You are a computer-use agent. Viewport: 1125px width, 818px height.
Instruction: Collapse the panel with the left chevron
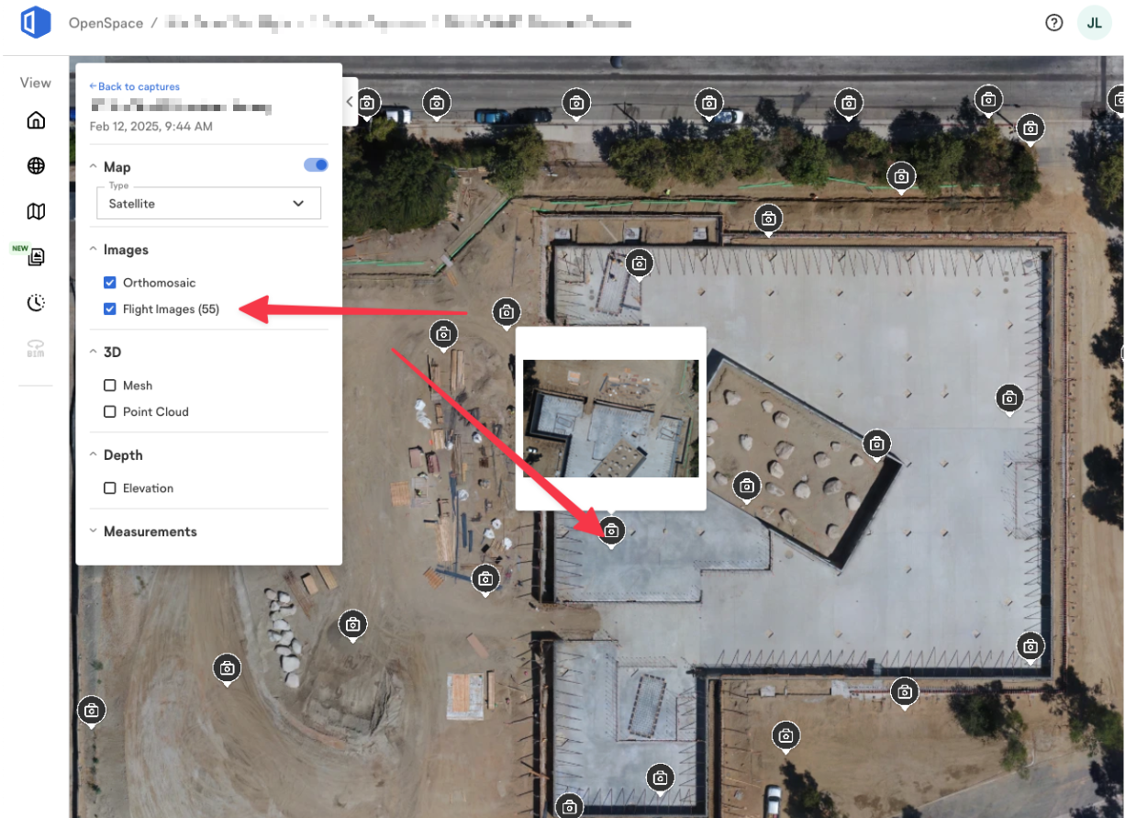pyautogui.click(x=350, y=103)
